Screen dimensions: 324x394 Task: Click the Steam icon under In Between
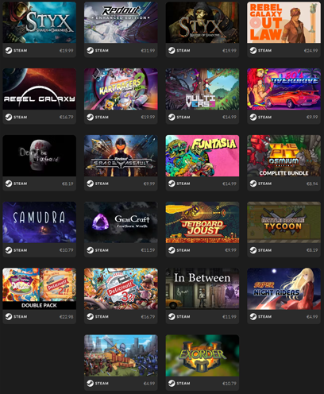tap(172, 317)
